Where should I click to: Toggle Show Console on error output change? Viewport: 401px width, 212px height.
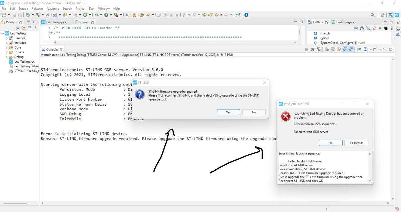click(x=351, y=49)
